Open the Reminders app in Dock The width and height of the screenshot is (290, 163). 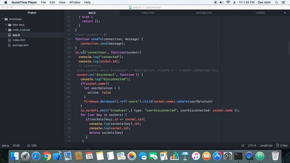(111, 156)
